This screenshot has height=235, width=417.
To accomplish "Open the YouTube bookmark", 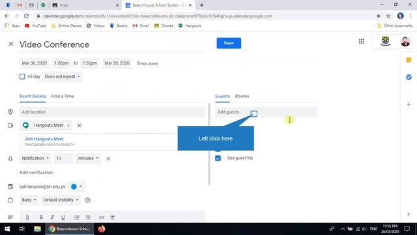I will point(36,25).
